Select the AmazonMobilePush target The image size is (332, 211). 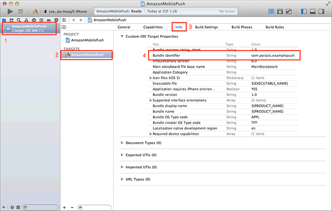[x=87, y=55]
